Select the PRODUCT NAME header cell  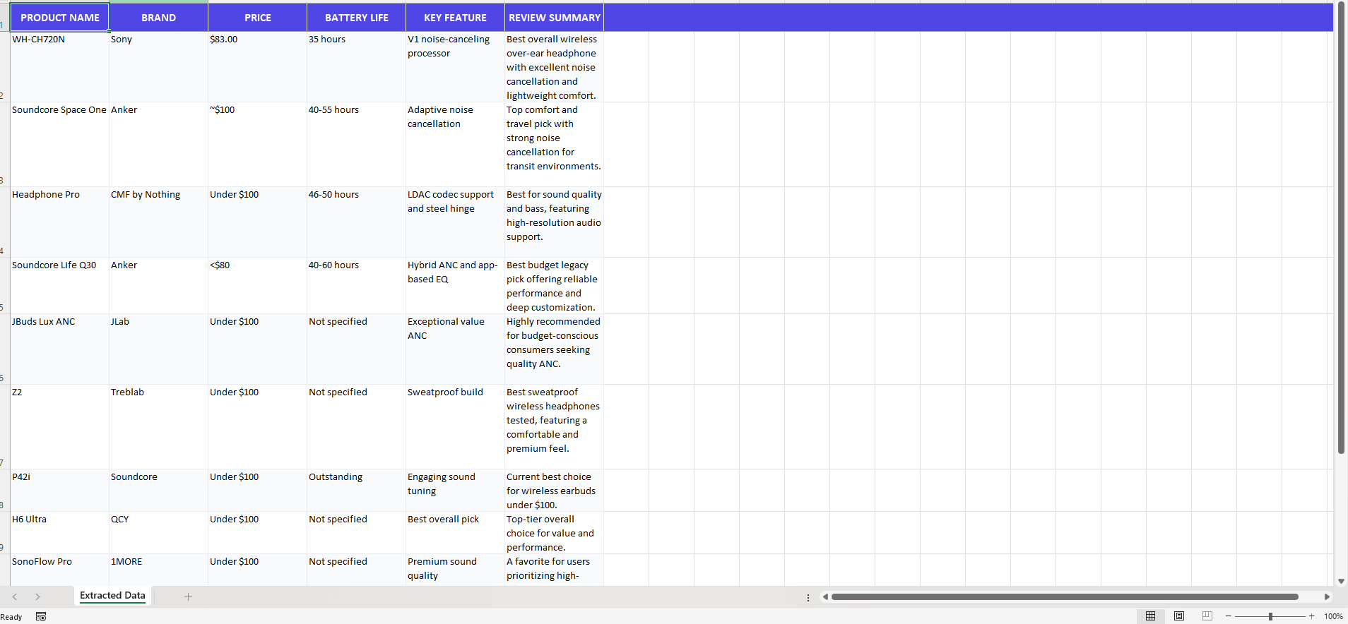60,18
